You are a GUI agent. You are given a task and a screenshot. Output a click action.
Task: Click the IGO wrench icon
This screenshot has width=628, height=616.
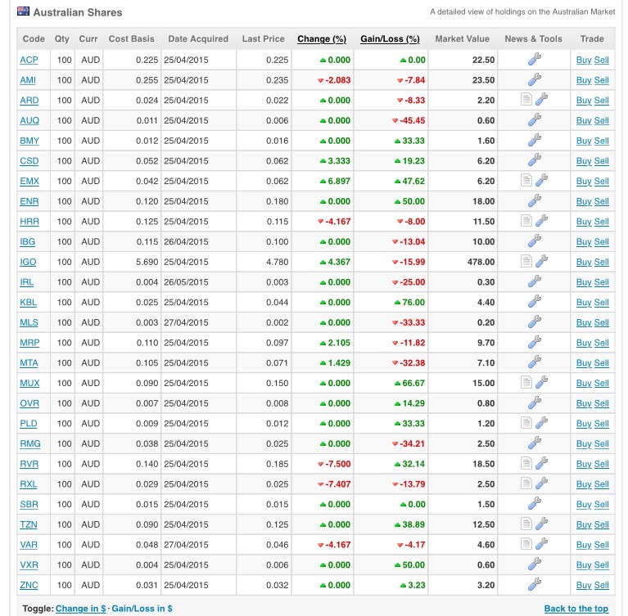(541, 261)
